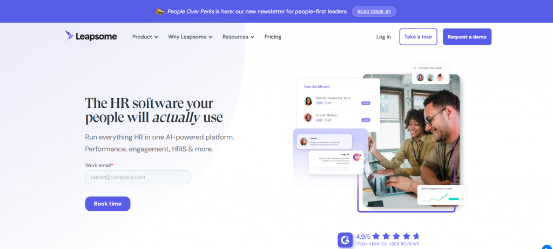The height and width of the screenshot is (249, 553).
Task: Click the Read Issue #1 button
Action: point(374,11)
